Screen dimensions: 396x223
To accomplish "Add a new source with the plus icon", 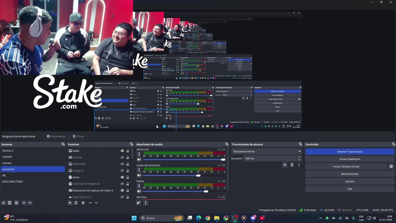I will 70,203.
